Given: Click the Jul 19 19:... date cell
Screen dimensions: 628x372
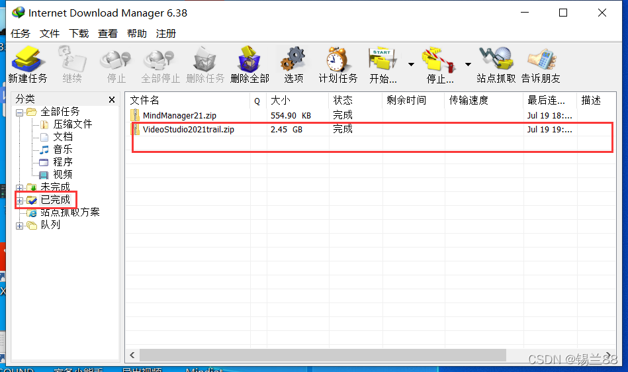Looking at the screenshot, I should tap(549, 130).
